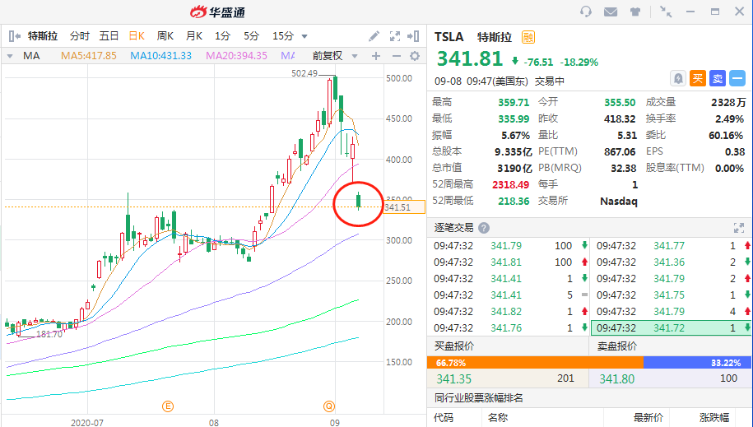Click the trade row priced 341.36

pyautogui.click(x=671, y=262)
